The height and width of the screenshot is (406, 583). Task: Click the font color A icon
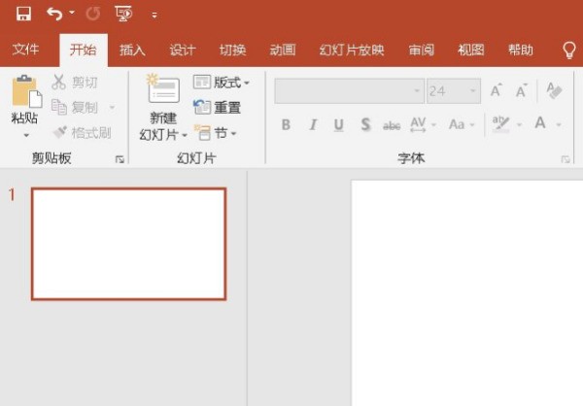click(540, 123)
